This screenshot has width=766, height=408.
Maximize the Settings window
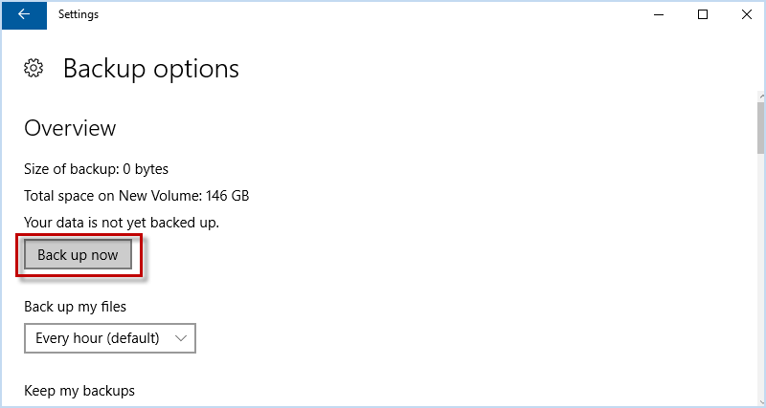tap(703, 14)
